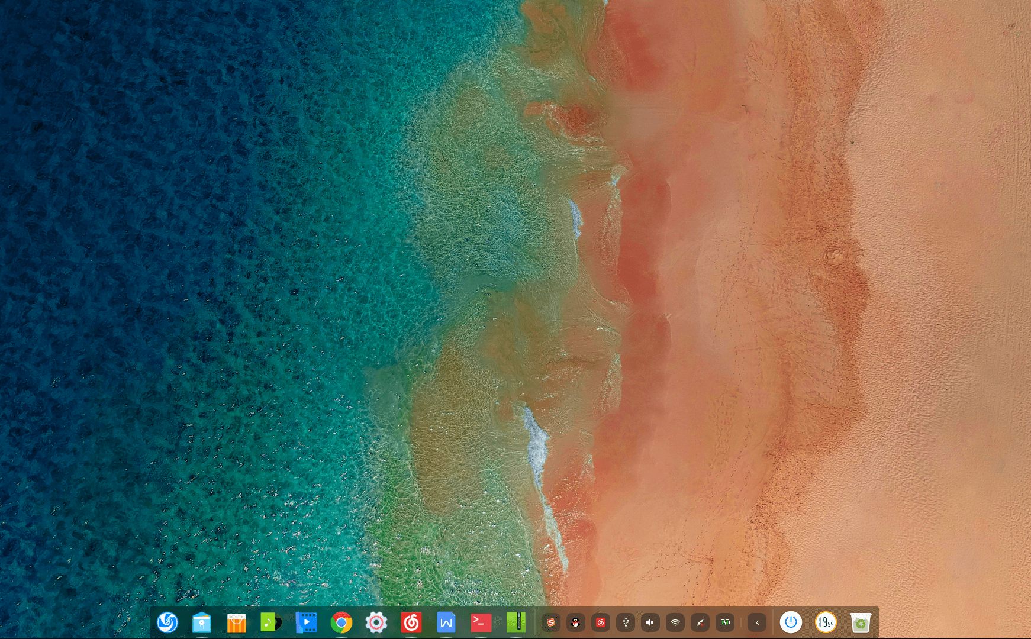Click NetEase Music tray icon
Image resolution: width=1031 pixels, height=639 pixels.
pyautogui.click(x=600, y=622)
